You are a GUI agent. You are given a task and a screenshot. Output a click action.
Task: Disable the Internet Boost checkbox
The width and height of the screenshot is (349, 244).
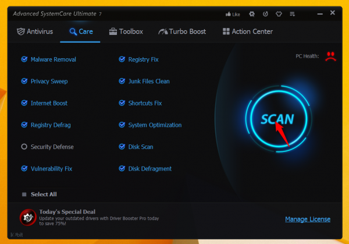pos(24,103)
